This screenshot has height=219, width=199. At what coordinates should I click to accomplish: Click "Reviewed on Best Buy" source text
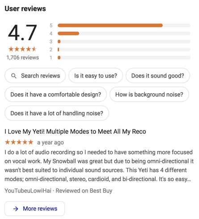[84, 191]
